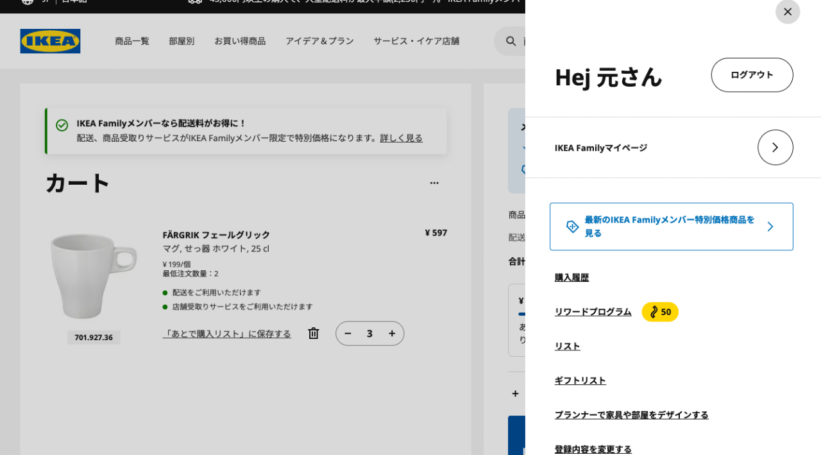This screenshot has width=821, height=455.
Task: Open IKEA Family My Page arrow
Action: coord(775,148)
